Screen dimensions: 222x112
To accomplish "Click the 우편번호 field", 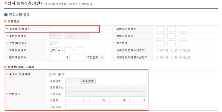I will 72,81.
